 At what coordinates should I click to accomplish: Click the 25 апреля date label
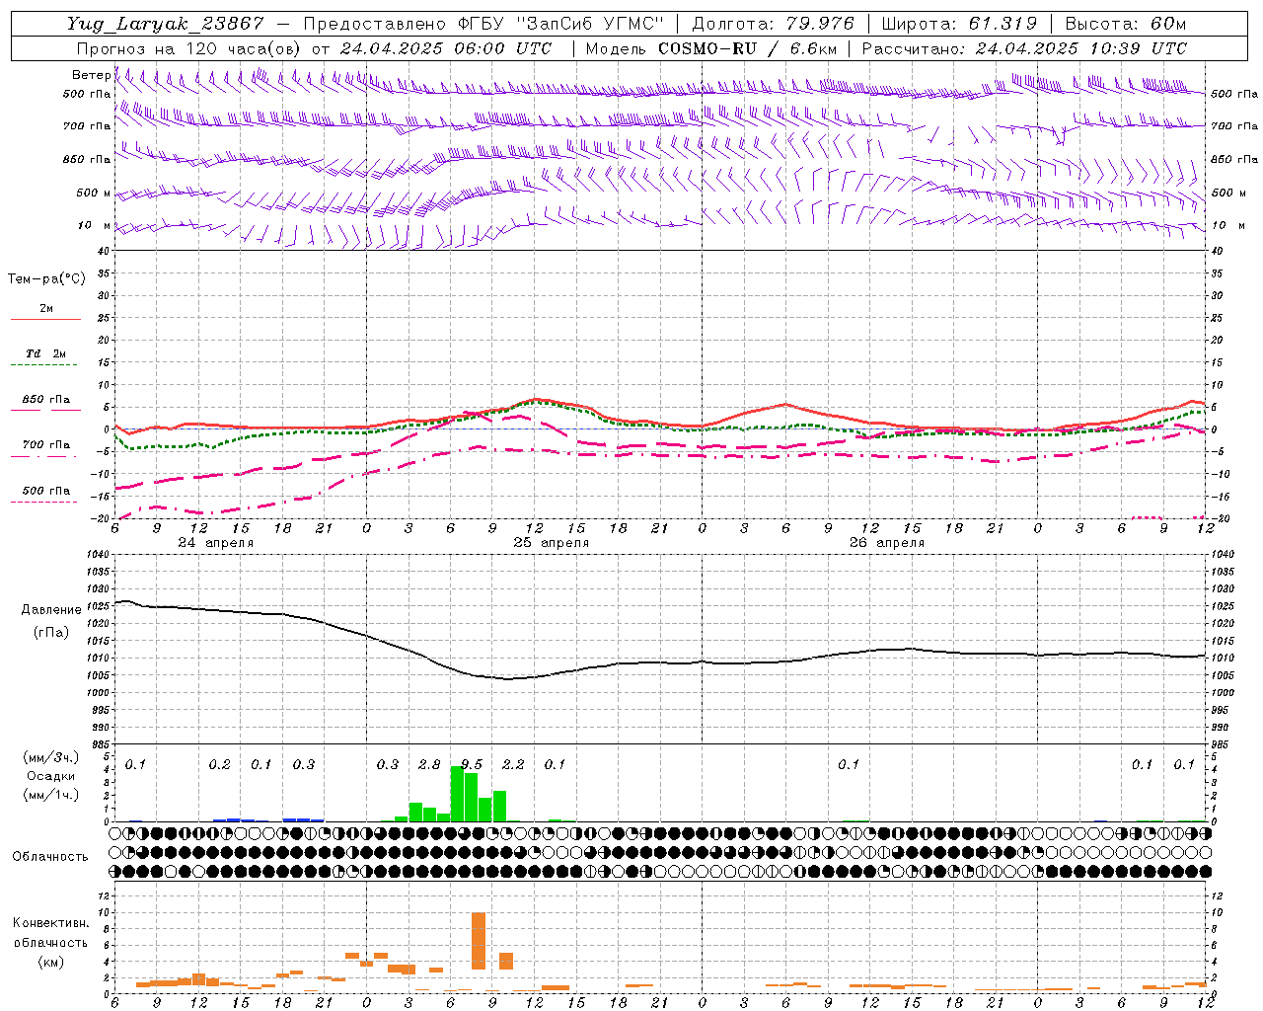(552, 543)
